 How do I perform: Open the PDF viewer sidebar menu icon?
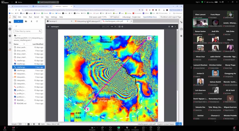pos(48,26)
